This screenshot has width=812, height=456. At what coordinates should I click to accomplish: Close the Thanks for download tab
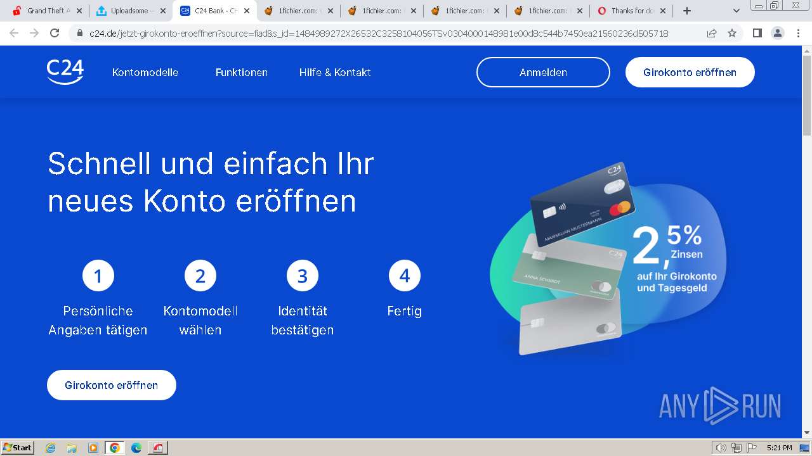pyautogui.click(x=663, y=11)
